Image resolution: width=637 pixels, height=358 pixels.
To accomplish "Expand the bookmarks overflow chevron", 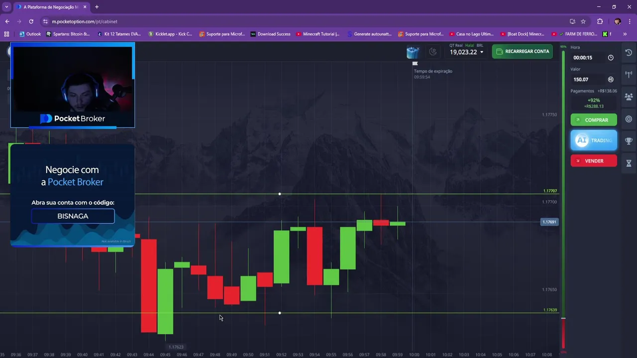I will [x=625, y=34].
